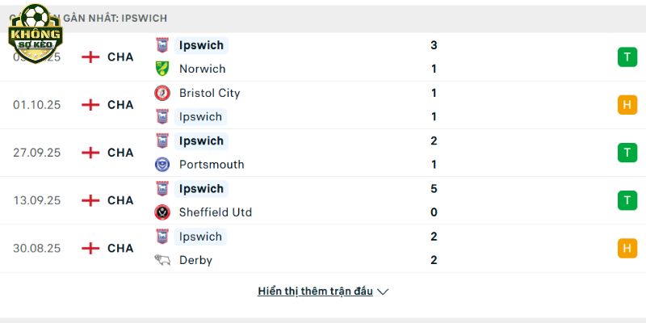Expand more matches with the chevron arrow
Viewport: 646px width, 323px height.
pos(383,292)
